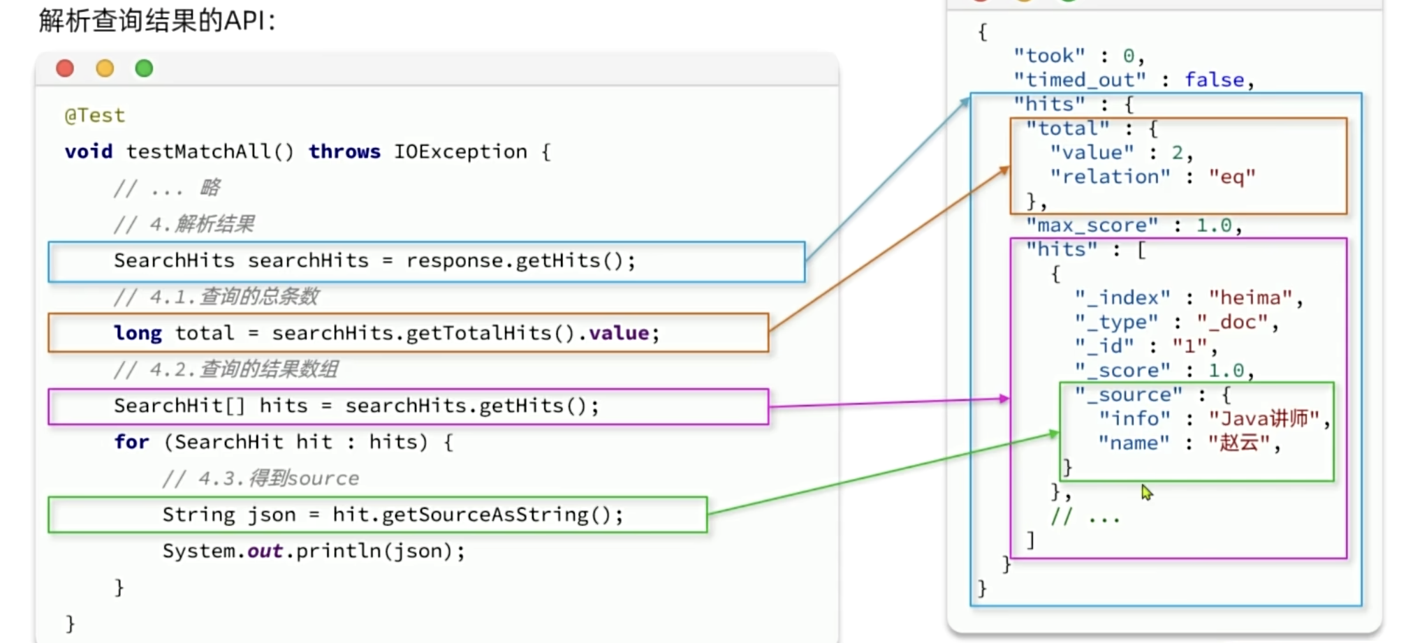Click the '"timed_out" : false,' JSON line
Image resolution: width=1406 pixels, height=643 pixels.
pos(1134,80)
